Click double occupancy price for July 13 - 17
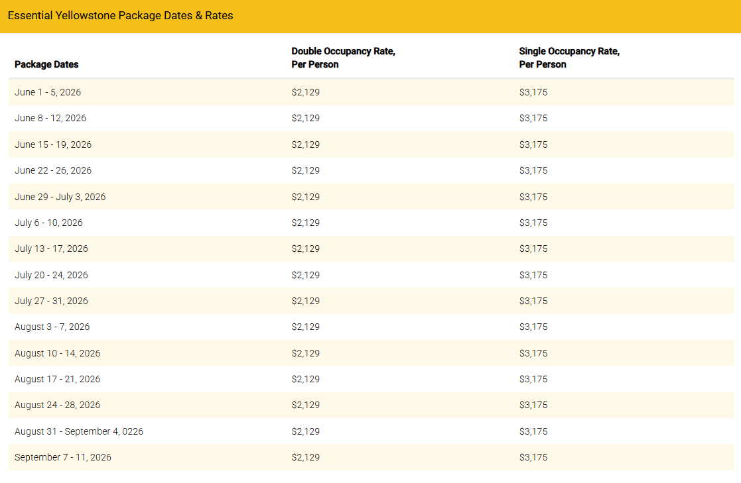 [305, 248]
